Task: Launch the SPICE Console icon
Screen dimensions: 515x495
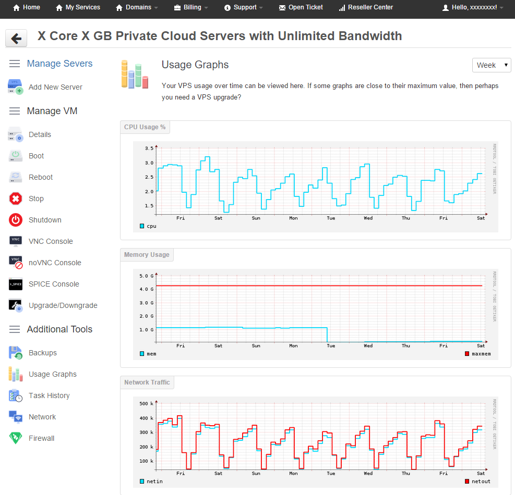Action: click(x=16, y=284)
